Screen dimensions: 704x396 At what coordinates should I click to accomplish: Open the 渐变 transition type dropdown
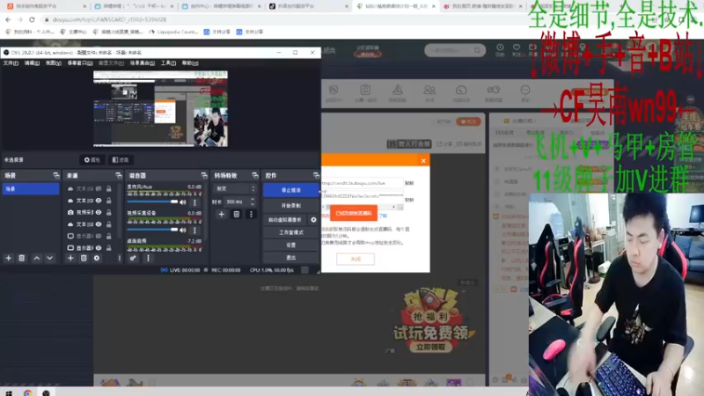(235, 189)
